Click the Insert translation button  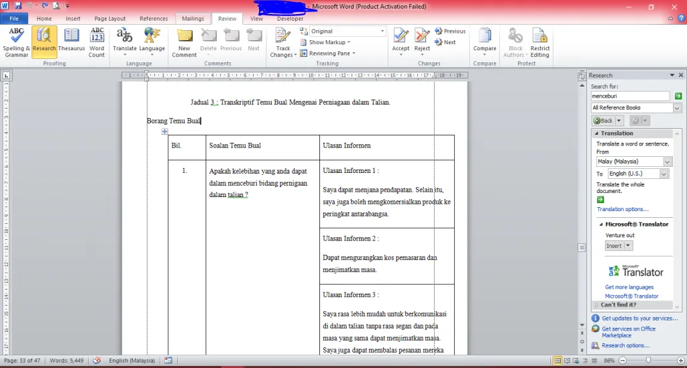point(615,246)
